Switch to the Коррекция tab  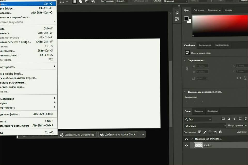click(x=205, y=45)
